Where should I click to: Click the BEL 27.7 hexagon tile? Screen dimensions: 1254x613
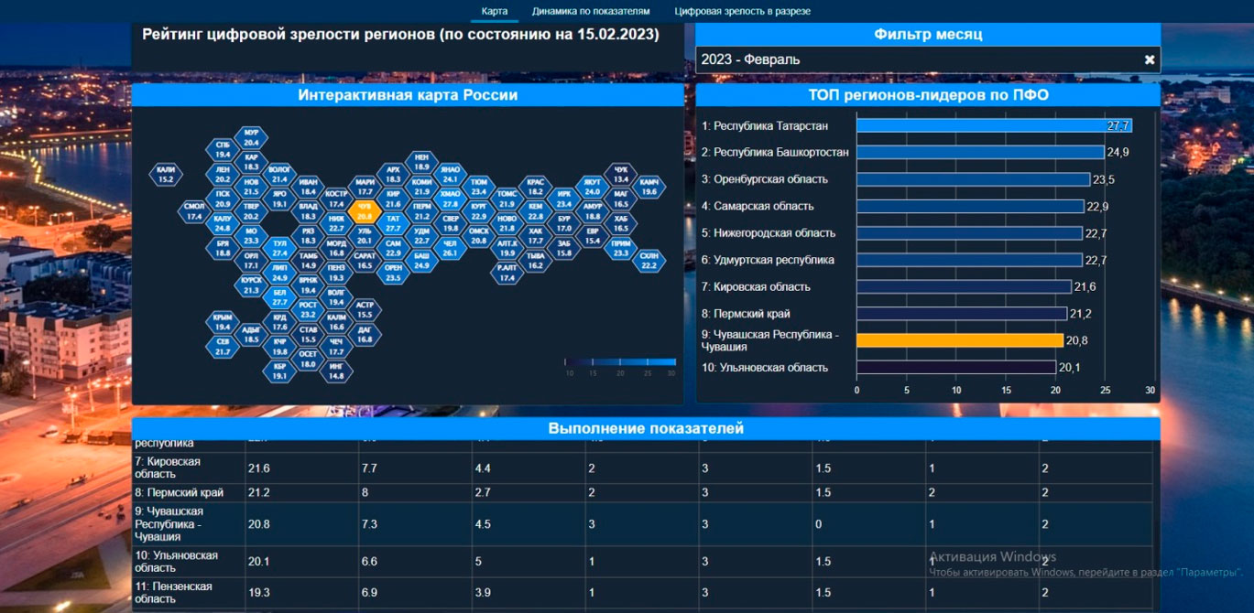(x=279, y=296)
